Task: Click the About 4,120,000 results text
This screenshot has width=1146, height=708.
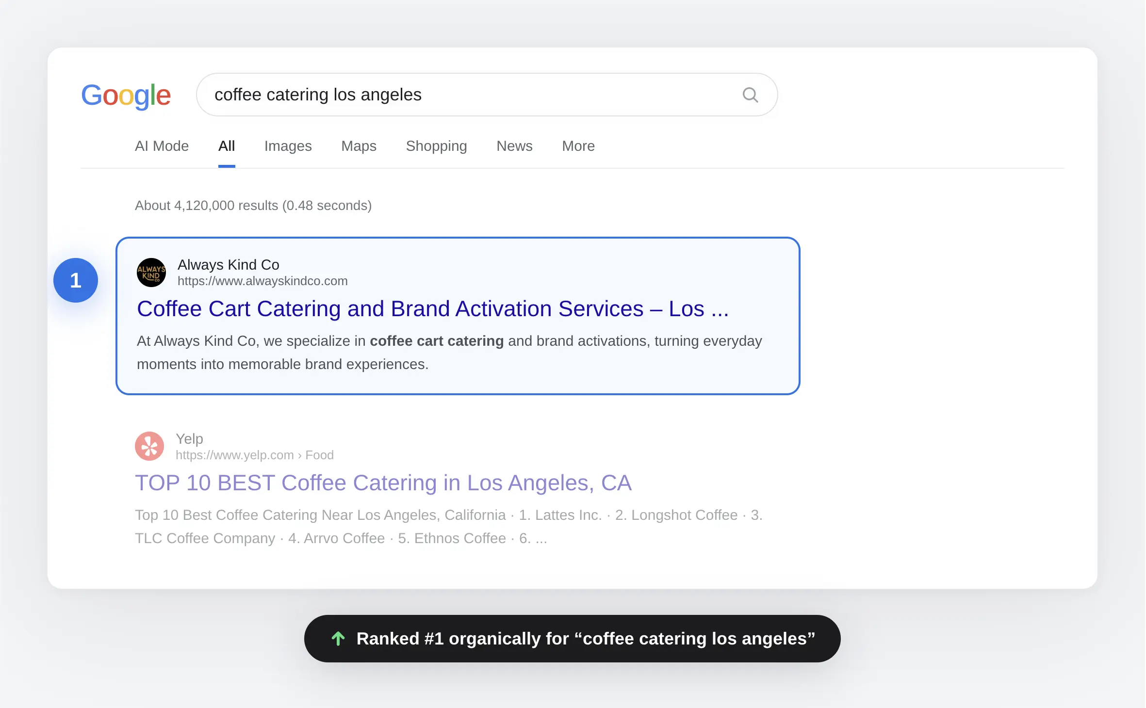Action: pos(253,206)
